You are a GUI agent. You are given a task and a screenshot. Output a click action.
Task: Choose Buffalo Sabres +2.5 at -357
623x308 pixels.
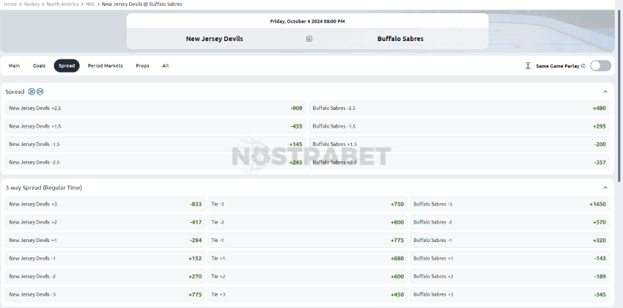pos(460,162)
